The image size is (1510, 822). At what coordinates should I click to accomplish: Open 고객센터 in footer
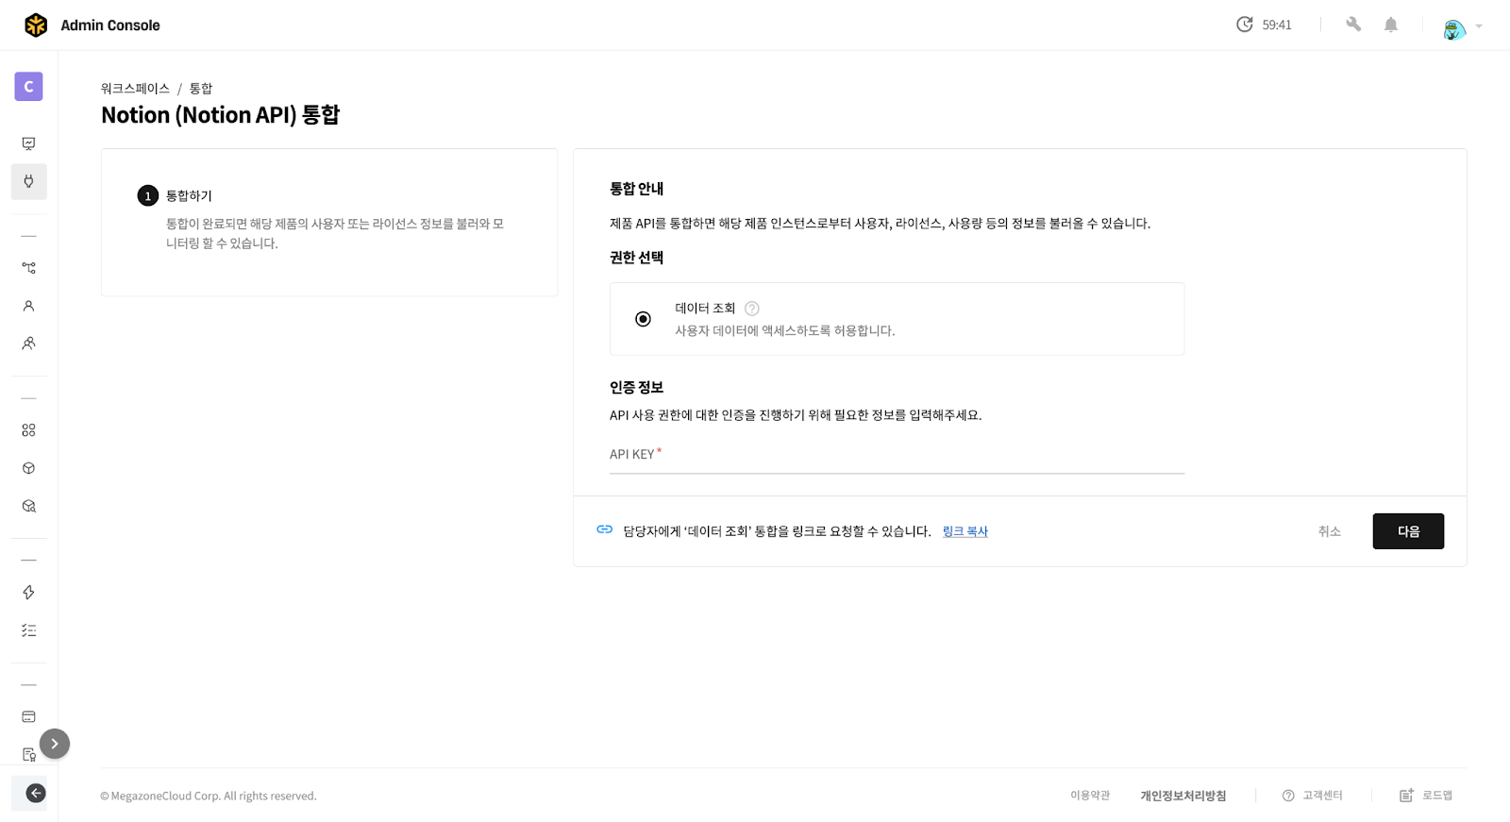1313,796
